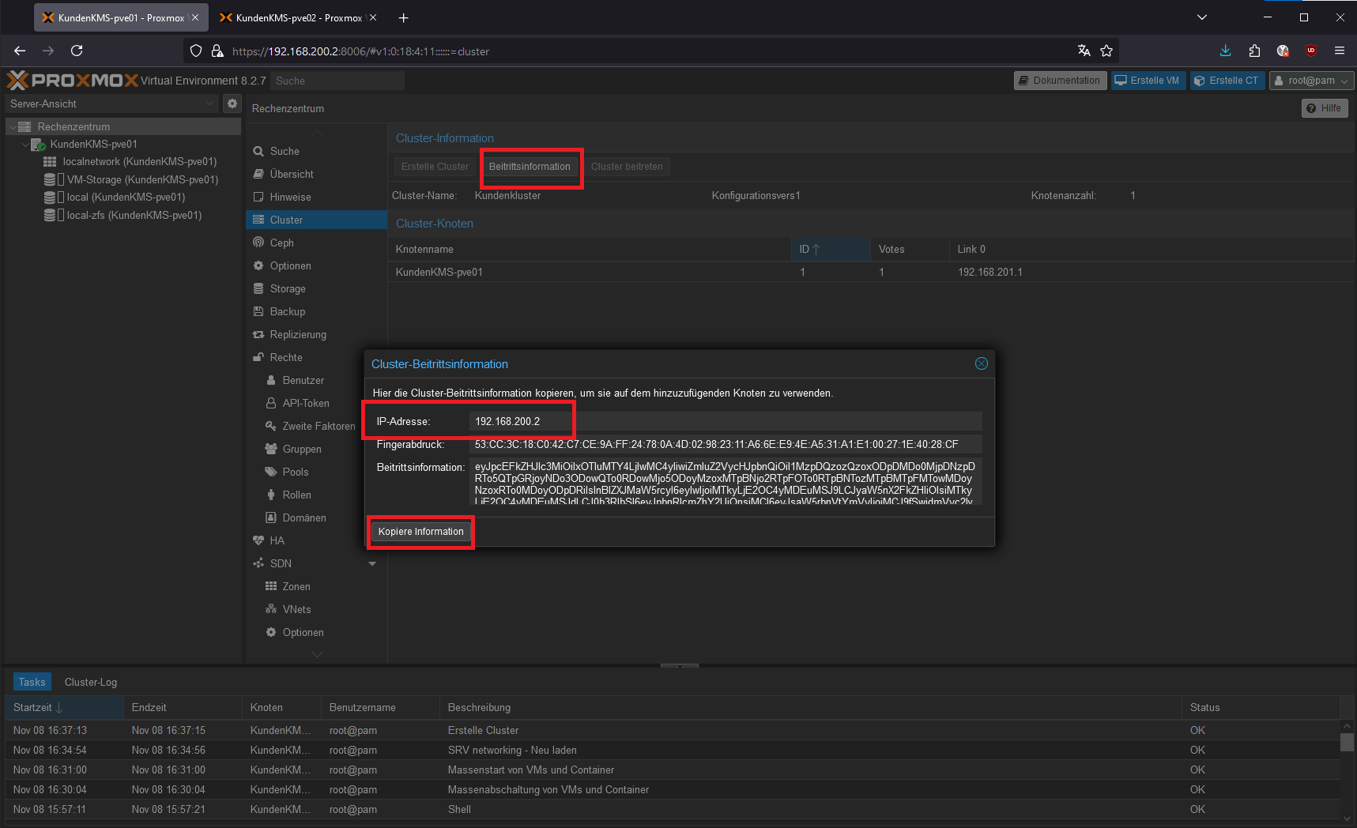Select Ceph in the datacenter menu
Image resolution: width=1357 pixels, height=828 pixels.
281,243
